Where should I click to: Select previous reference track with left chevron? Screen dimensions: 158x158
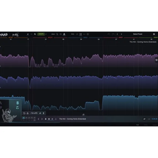(x=39, y=119)
